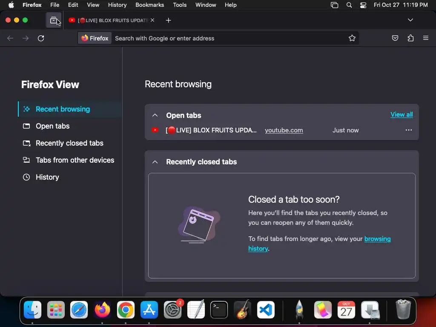The height and width of the screenshot is (327, 436).
Task: Switch to the LIVE BLOX FRUITS tab
Action: pos(111,20)
